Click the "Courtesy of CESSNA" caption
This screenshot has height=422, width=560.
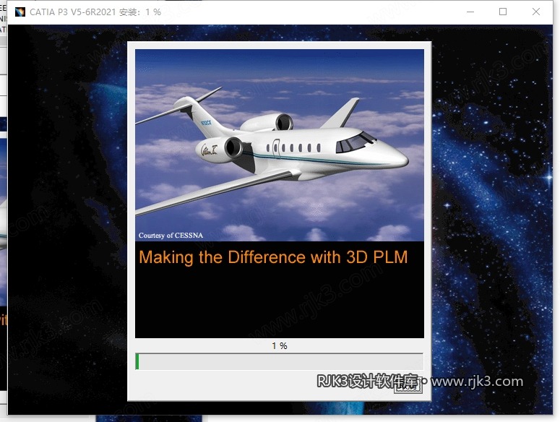coord(171,236)
